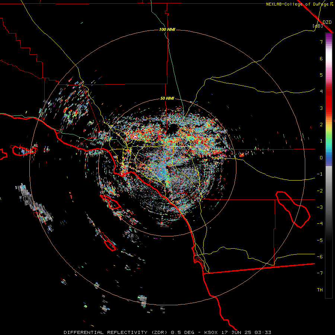Click the "DIFFERENTIAL REFLECTIVITY" caption words
Image resolution: width=335 pixels, height=335 pixels.
point(106,332)
